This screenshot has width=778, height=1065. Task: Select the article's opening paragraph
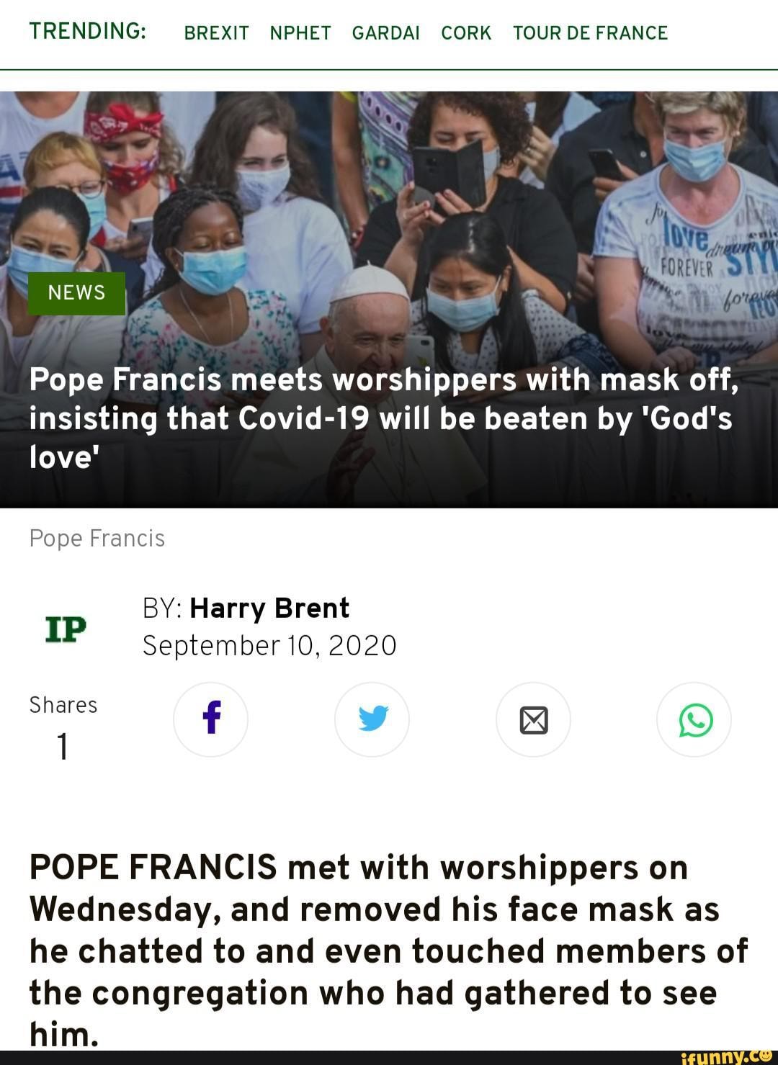(x=389, y=950)
